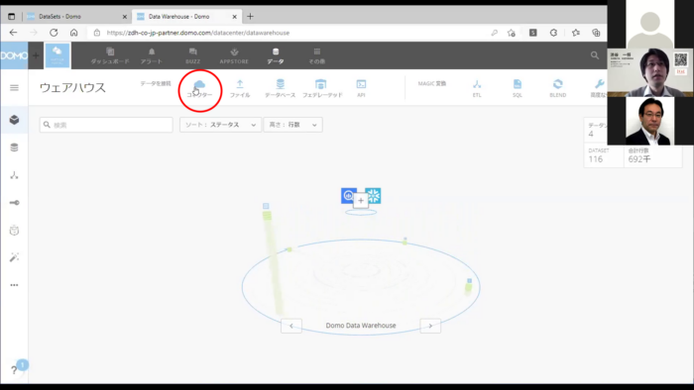Open the SQL dataflow icon
Viewport: 694px width, 390px height.
(x=518, y=84)
